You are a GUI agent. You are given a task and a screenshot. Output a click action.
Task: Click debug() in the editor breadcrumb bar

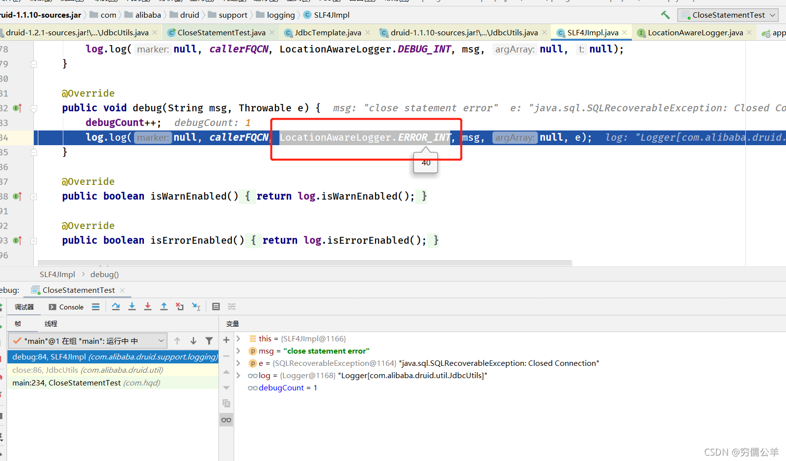click(x=105, y=275)
